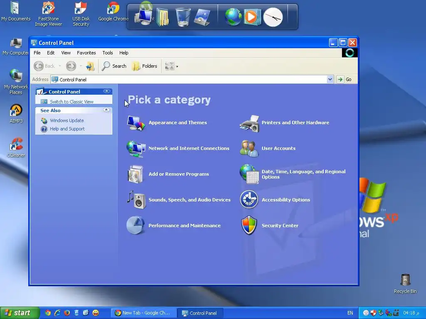Click User Accounts text link

click(x=278, y=148)
